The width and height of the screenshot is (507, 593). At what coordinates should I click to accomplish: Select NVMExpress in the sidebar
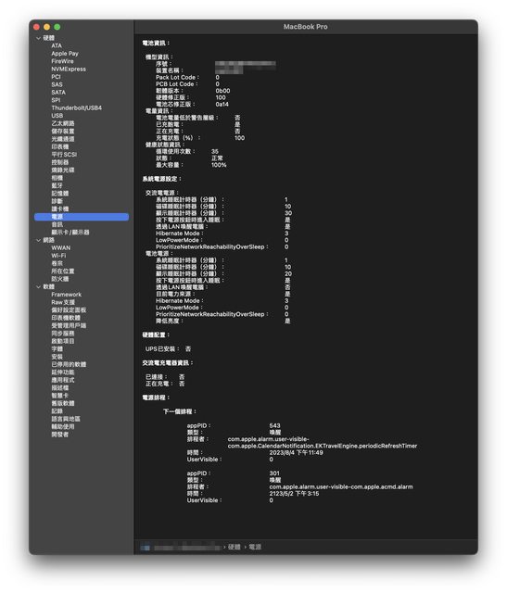coord(69,69)
